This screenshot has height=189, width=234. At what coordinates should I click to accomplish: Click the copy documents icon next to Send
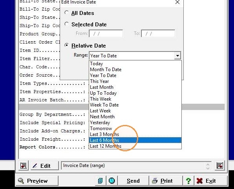pyautogui.click(x=101, y=181)
